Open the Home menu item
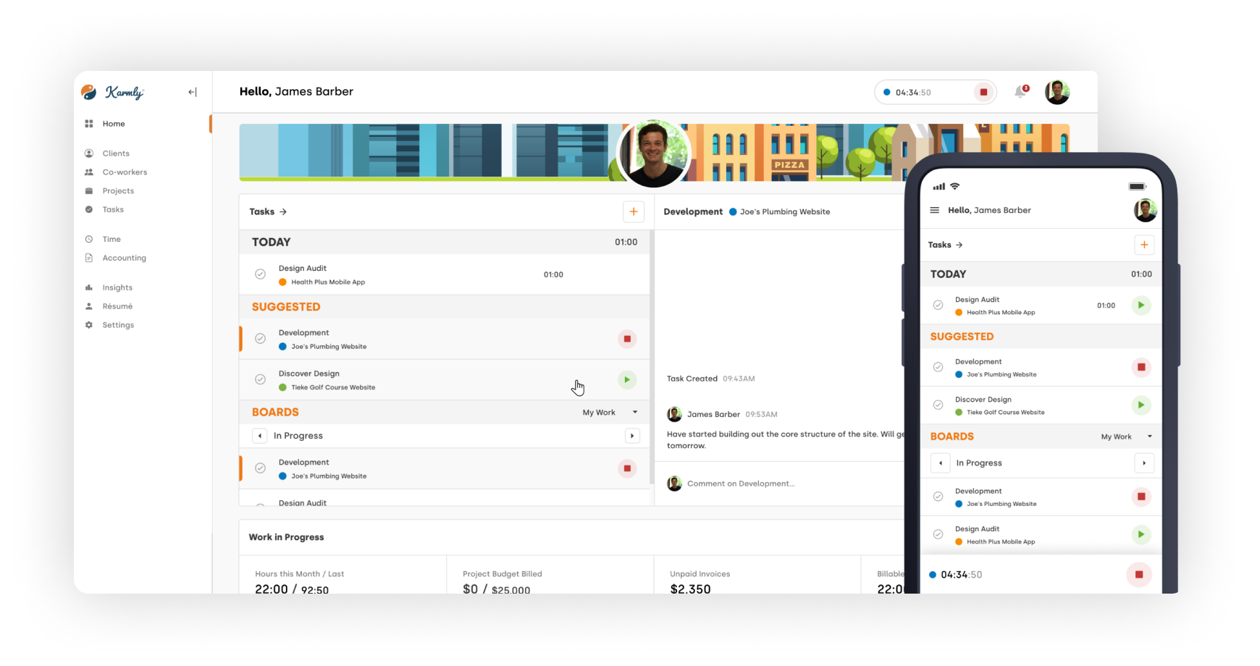Viewport: 1260px width, 666px height. click(114, 124)
